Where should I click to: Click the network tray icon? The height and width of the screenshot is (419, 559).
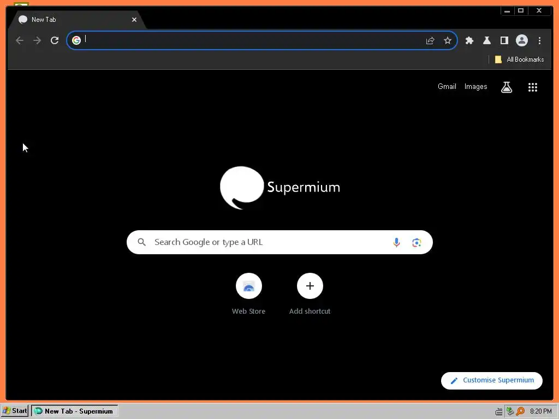(x=510, y=411)
